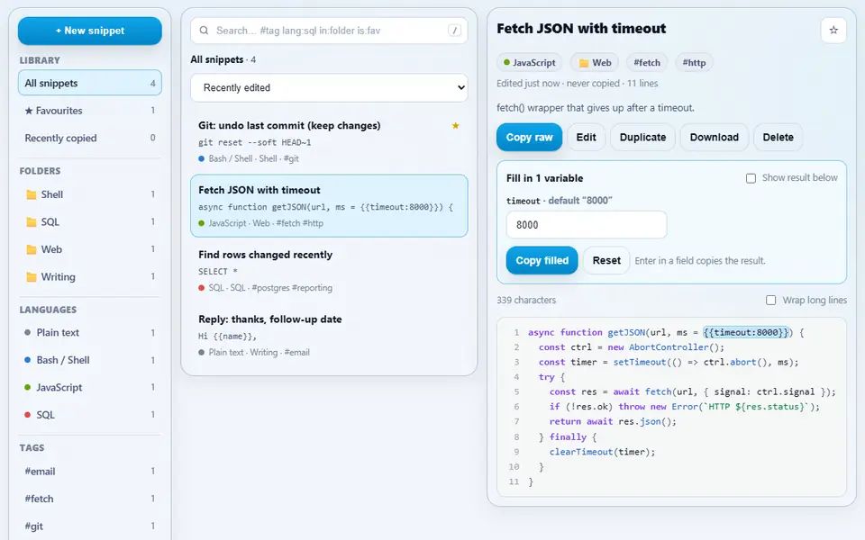Click the search snippets input field

click(329, 31)
